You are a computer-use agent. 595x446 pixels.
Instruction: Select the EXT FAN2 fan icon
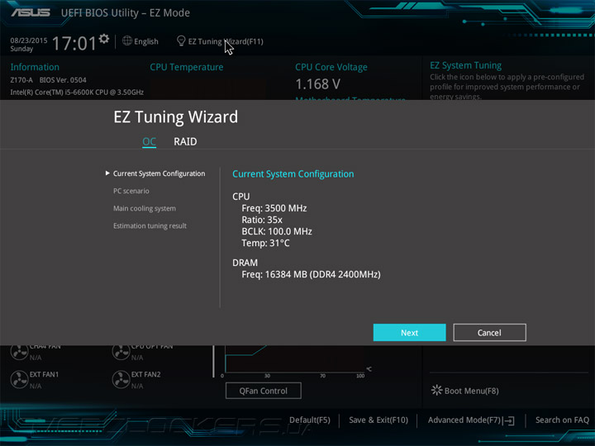121,380
